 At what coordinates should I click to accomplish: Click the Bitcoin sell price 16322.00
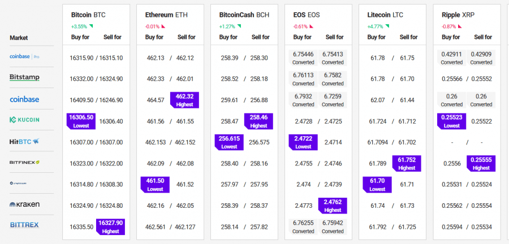click(111, 164)
